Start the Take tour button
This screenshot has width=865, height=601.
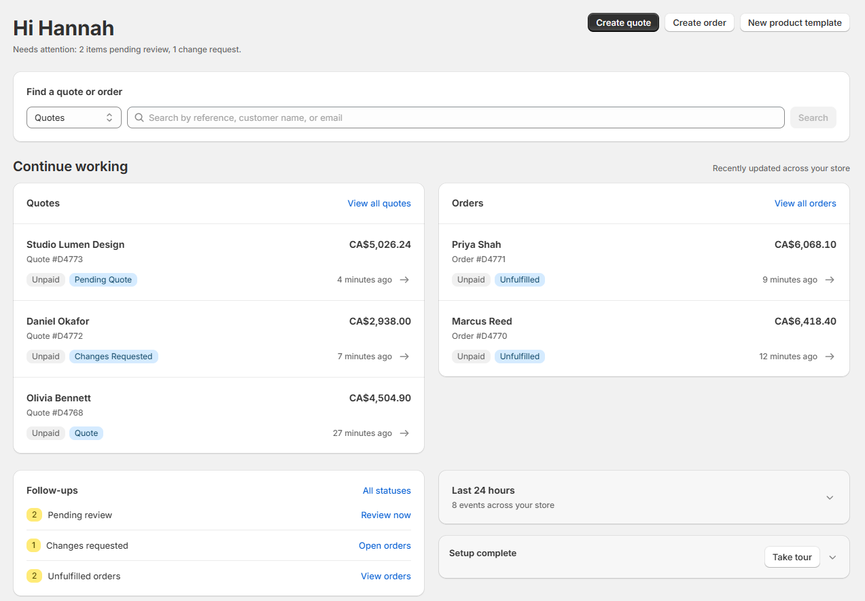point(792,558)
